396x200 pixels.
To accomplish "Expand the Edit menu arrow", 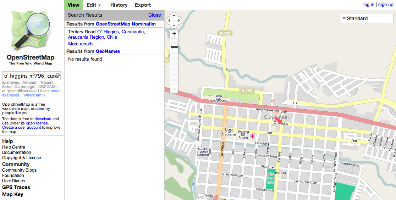I will click(x=99, y=5).
